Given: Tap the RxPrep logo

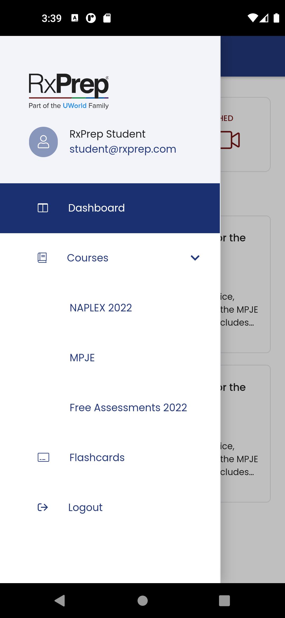Looking at the screenshot, I should (x=69, y=91).
